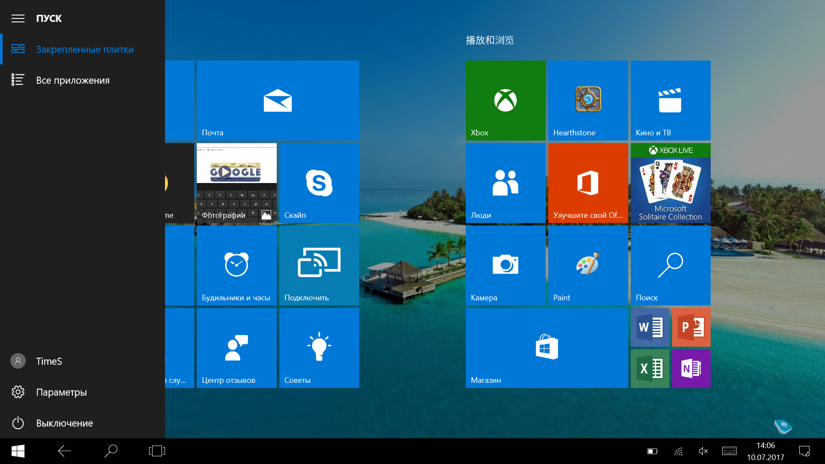Collapse the ПУСК hamburger menu
Screen dimensions: 825x464
(x=18, y=18)
